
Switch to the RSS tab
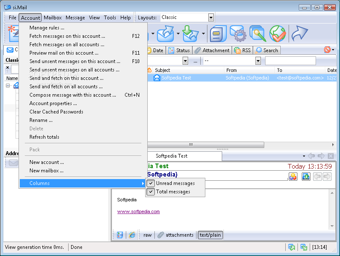point(242,50)
